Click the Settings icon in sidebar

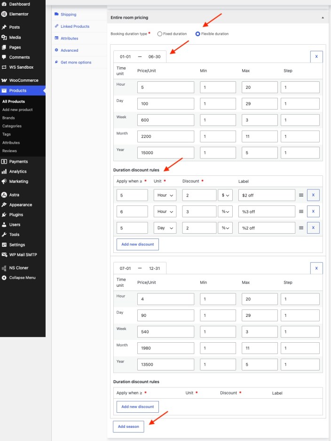pyautogui.click(x=4, y=244)
